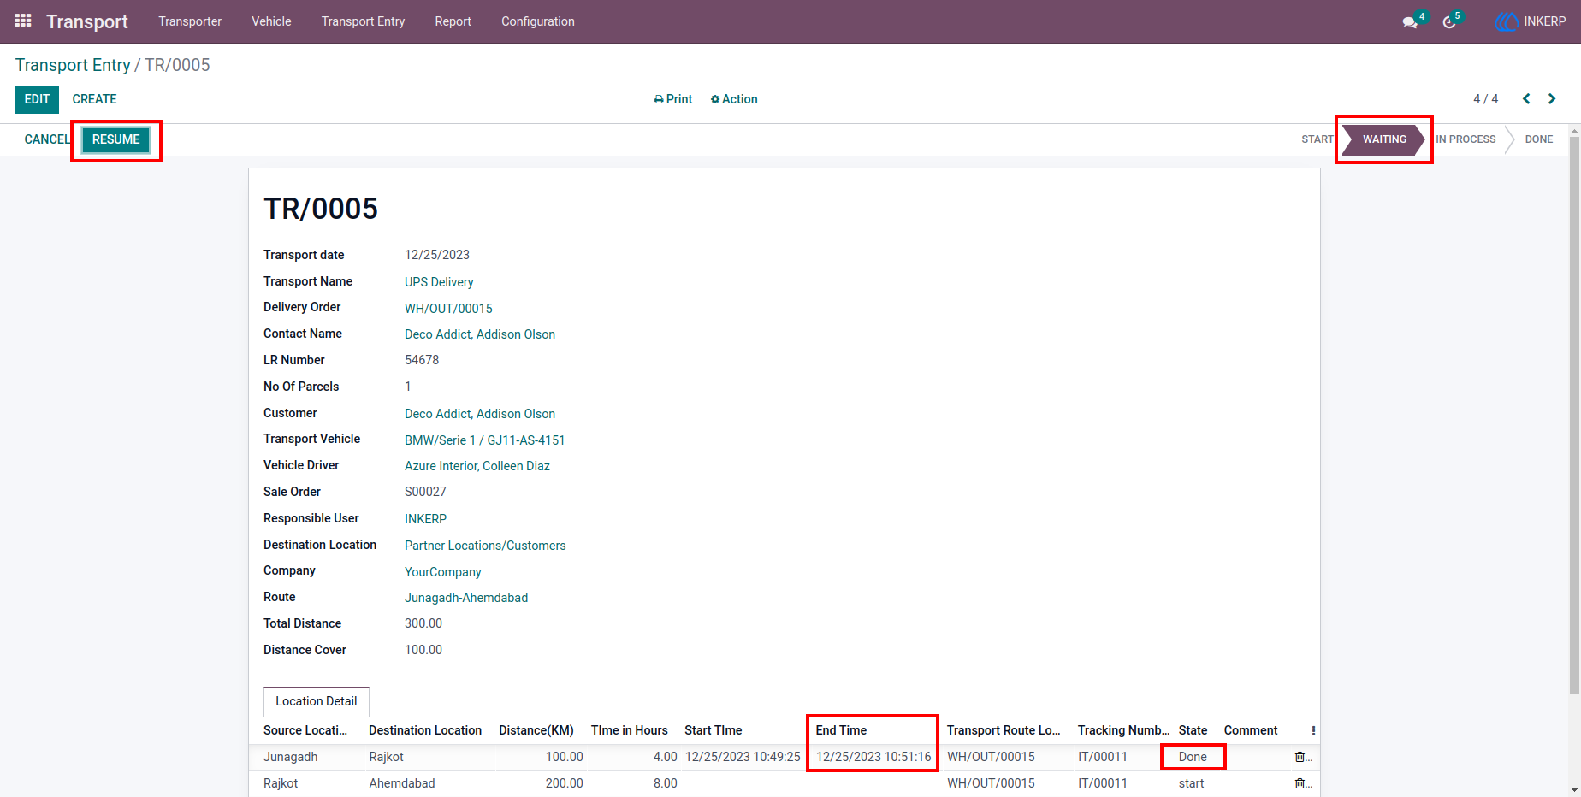Image resolution: width=1581 pixels, height=797 pixels.
Task: Open the Action dropdown
Action: click(x=734, y=99)
